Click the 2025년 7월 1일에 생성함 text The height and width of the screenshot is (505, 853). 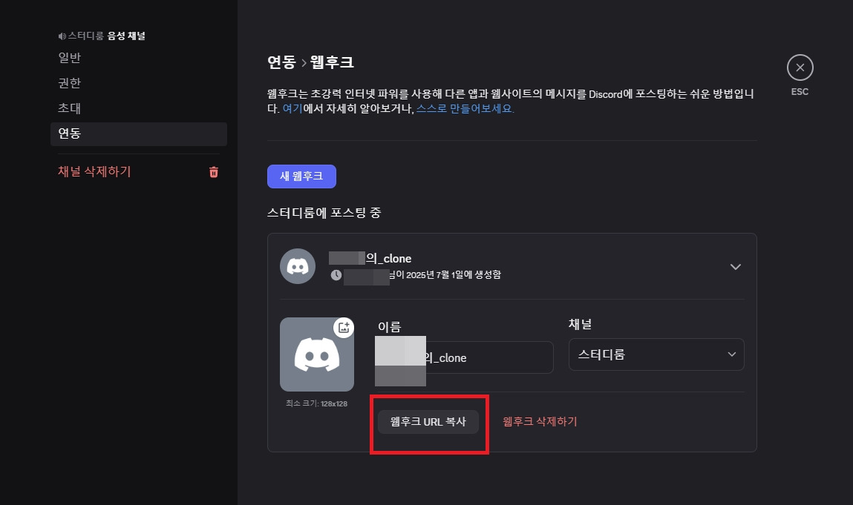coord(453,275)
